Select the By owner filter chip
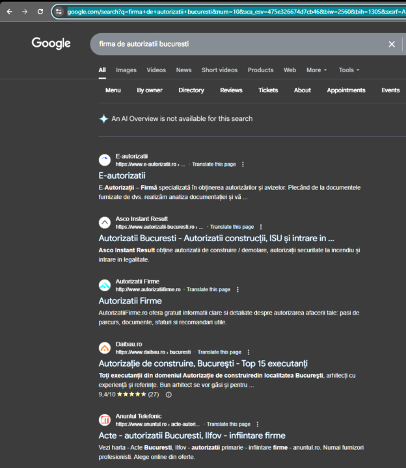Image resolution: width=406 pixels, height=468 pixels. pos(150,90)
